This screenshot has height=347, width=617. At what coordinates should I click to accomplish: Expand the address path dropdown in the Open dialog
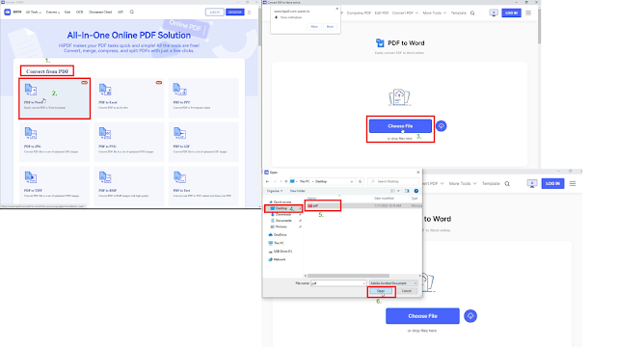point(351,181)
